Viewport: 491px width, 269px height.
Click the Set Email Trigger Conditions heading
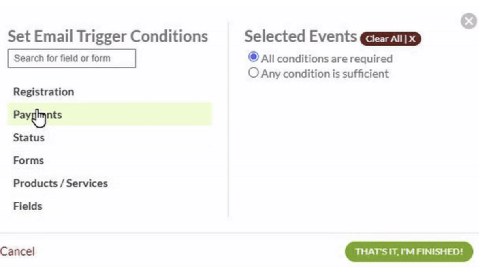coord(108,36)
